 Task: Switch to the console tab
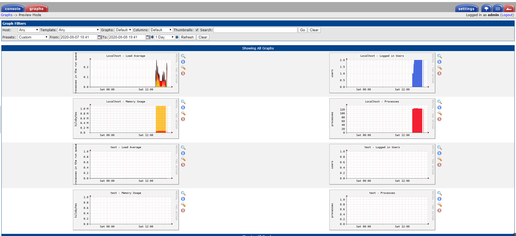pyautogui.click(x=13, y=9)
